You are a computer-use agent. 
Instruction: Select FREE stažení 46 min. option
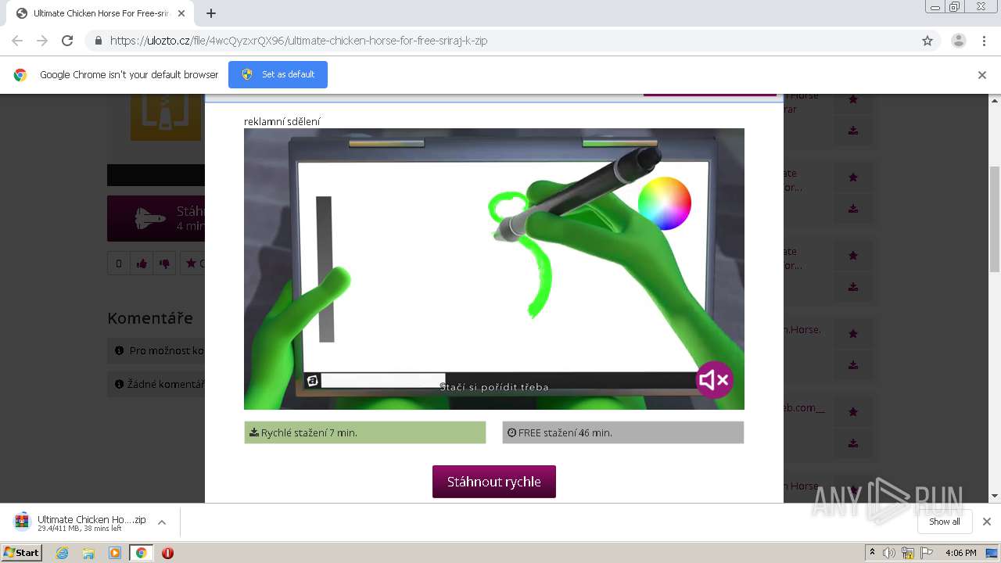click(623, 432)
